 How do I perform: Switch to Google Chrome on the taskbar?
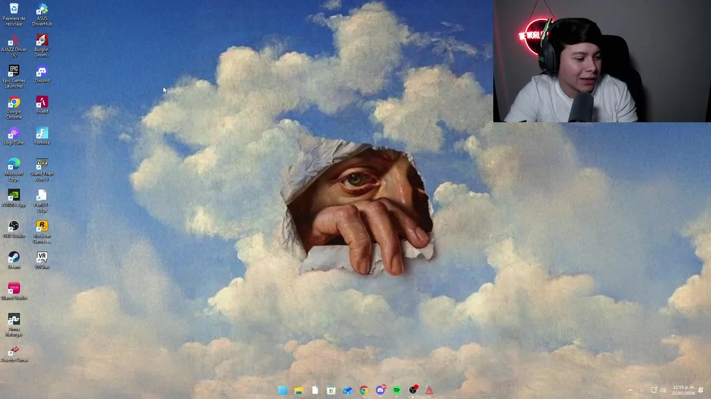tap(364, 391)
